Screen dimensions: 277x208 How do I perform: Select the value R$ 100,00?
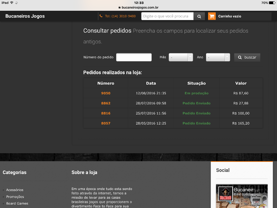coord(241,113)
